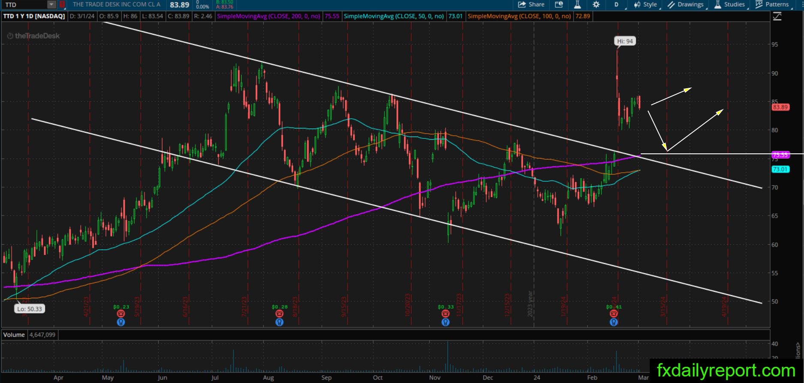Select the 50 SimpleMovingAvg label
The width and height of the screenshot is (804, 383).
(394, 16)
